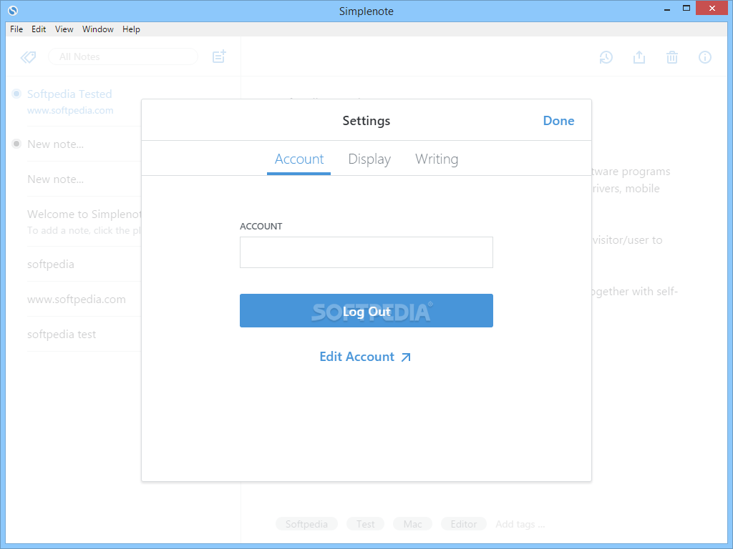733x549 pixels.
Task: Click the tags icon in sidebar
Action: (29, 57)
